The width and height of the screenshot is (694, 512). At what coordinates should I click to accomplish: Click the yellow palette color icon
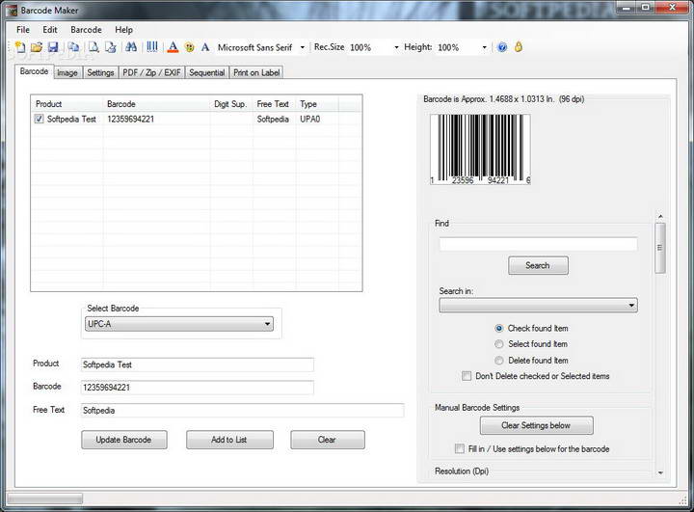(190, 47)
